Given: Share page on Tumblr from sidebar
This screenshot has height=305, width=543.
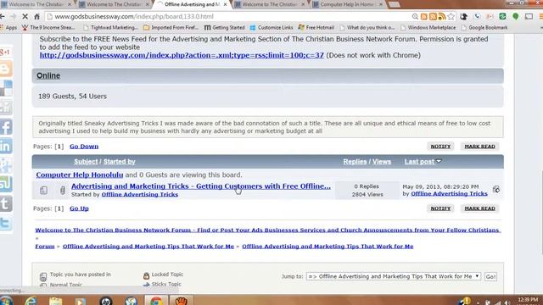Looking at the screenshot, I should pos(6,204).
